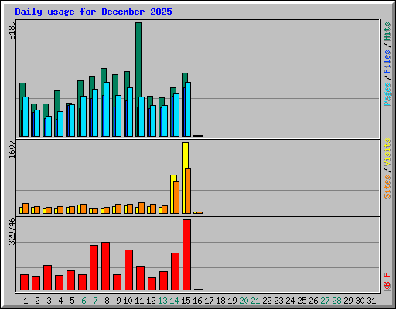The height and width of the screenshot is (309, 396).
Task: Click the red KB bar for day 12
Action: pos(152,284)
